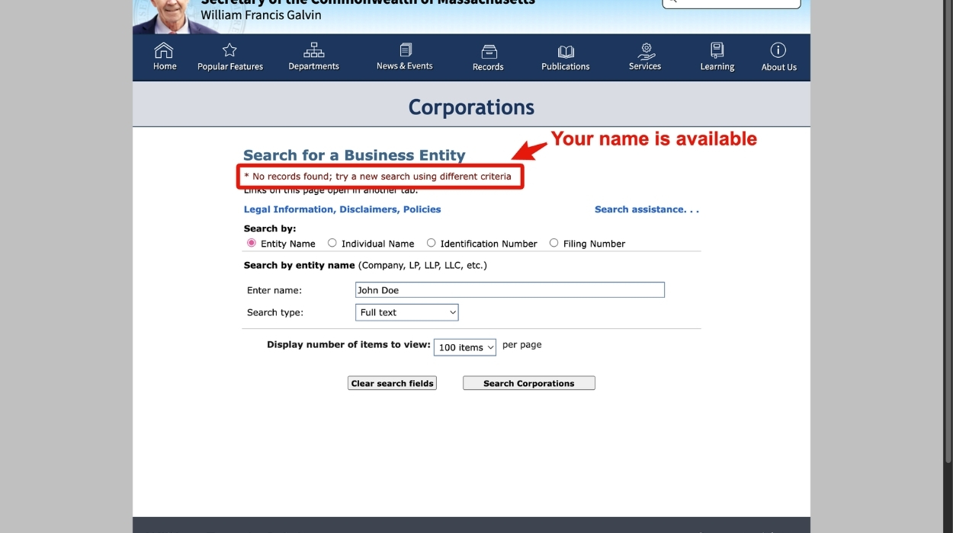Open Publications open-book icon

[x=566, y=51]
